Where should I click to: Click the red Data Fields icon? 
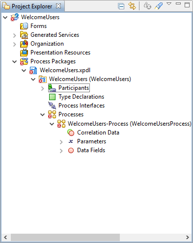pyautogui.click(x=71, y=150)
